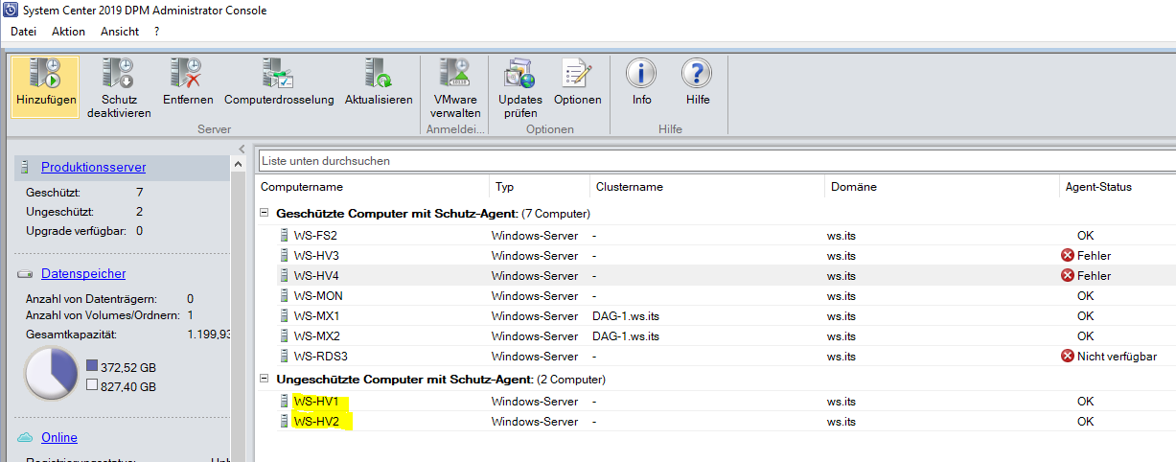Screen dimensions: 1176x462
Task: Click server icon next to WS-FS2
Action: tap(284, 235)
